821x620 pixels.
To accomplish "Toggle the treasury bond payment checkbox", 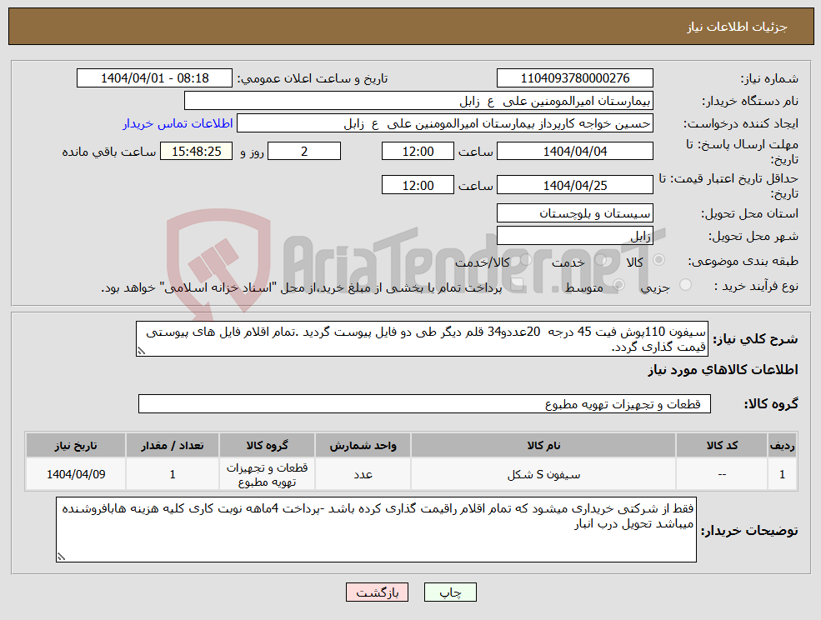I will [518, 285].
